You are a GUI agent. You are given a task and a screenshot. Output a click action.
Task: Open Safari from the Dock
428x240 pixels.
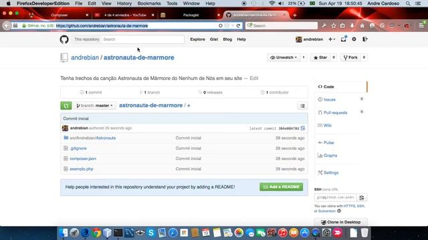173,233
